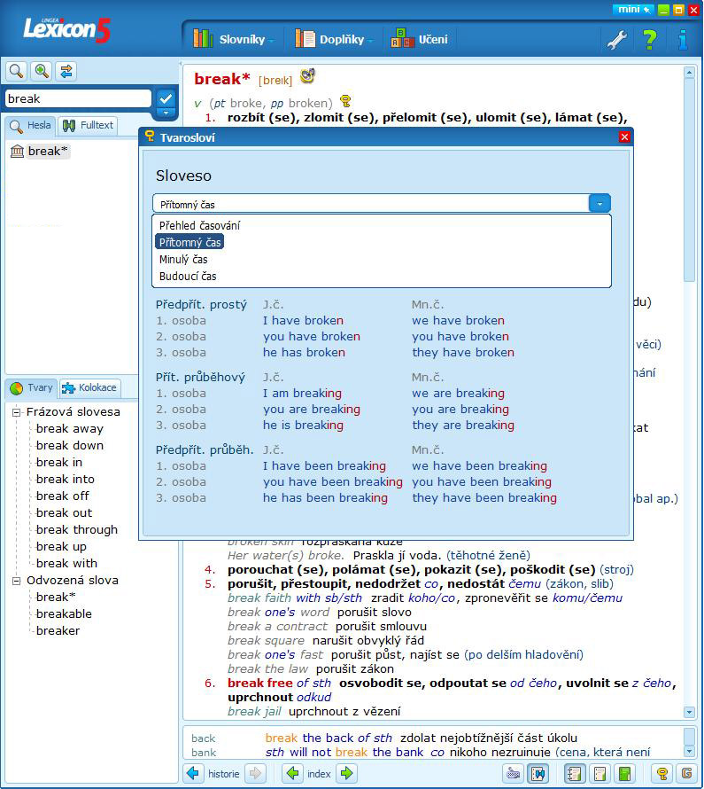Screen dimensions: 704x789
Task: Select breaker derived word
Action: click(58, 630)
